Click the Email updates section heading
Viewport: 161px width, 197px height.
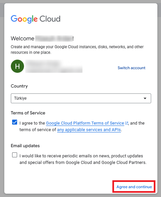25,146
